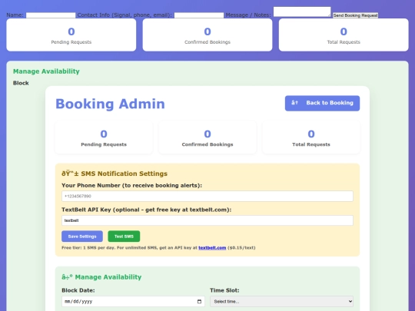The height and width of the screenshot is (311, 415).
Task: Click Booking Admin Confirmed Bookings card
Action: click(x=207, y=137)
